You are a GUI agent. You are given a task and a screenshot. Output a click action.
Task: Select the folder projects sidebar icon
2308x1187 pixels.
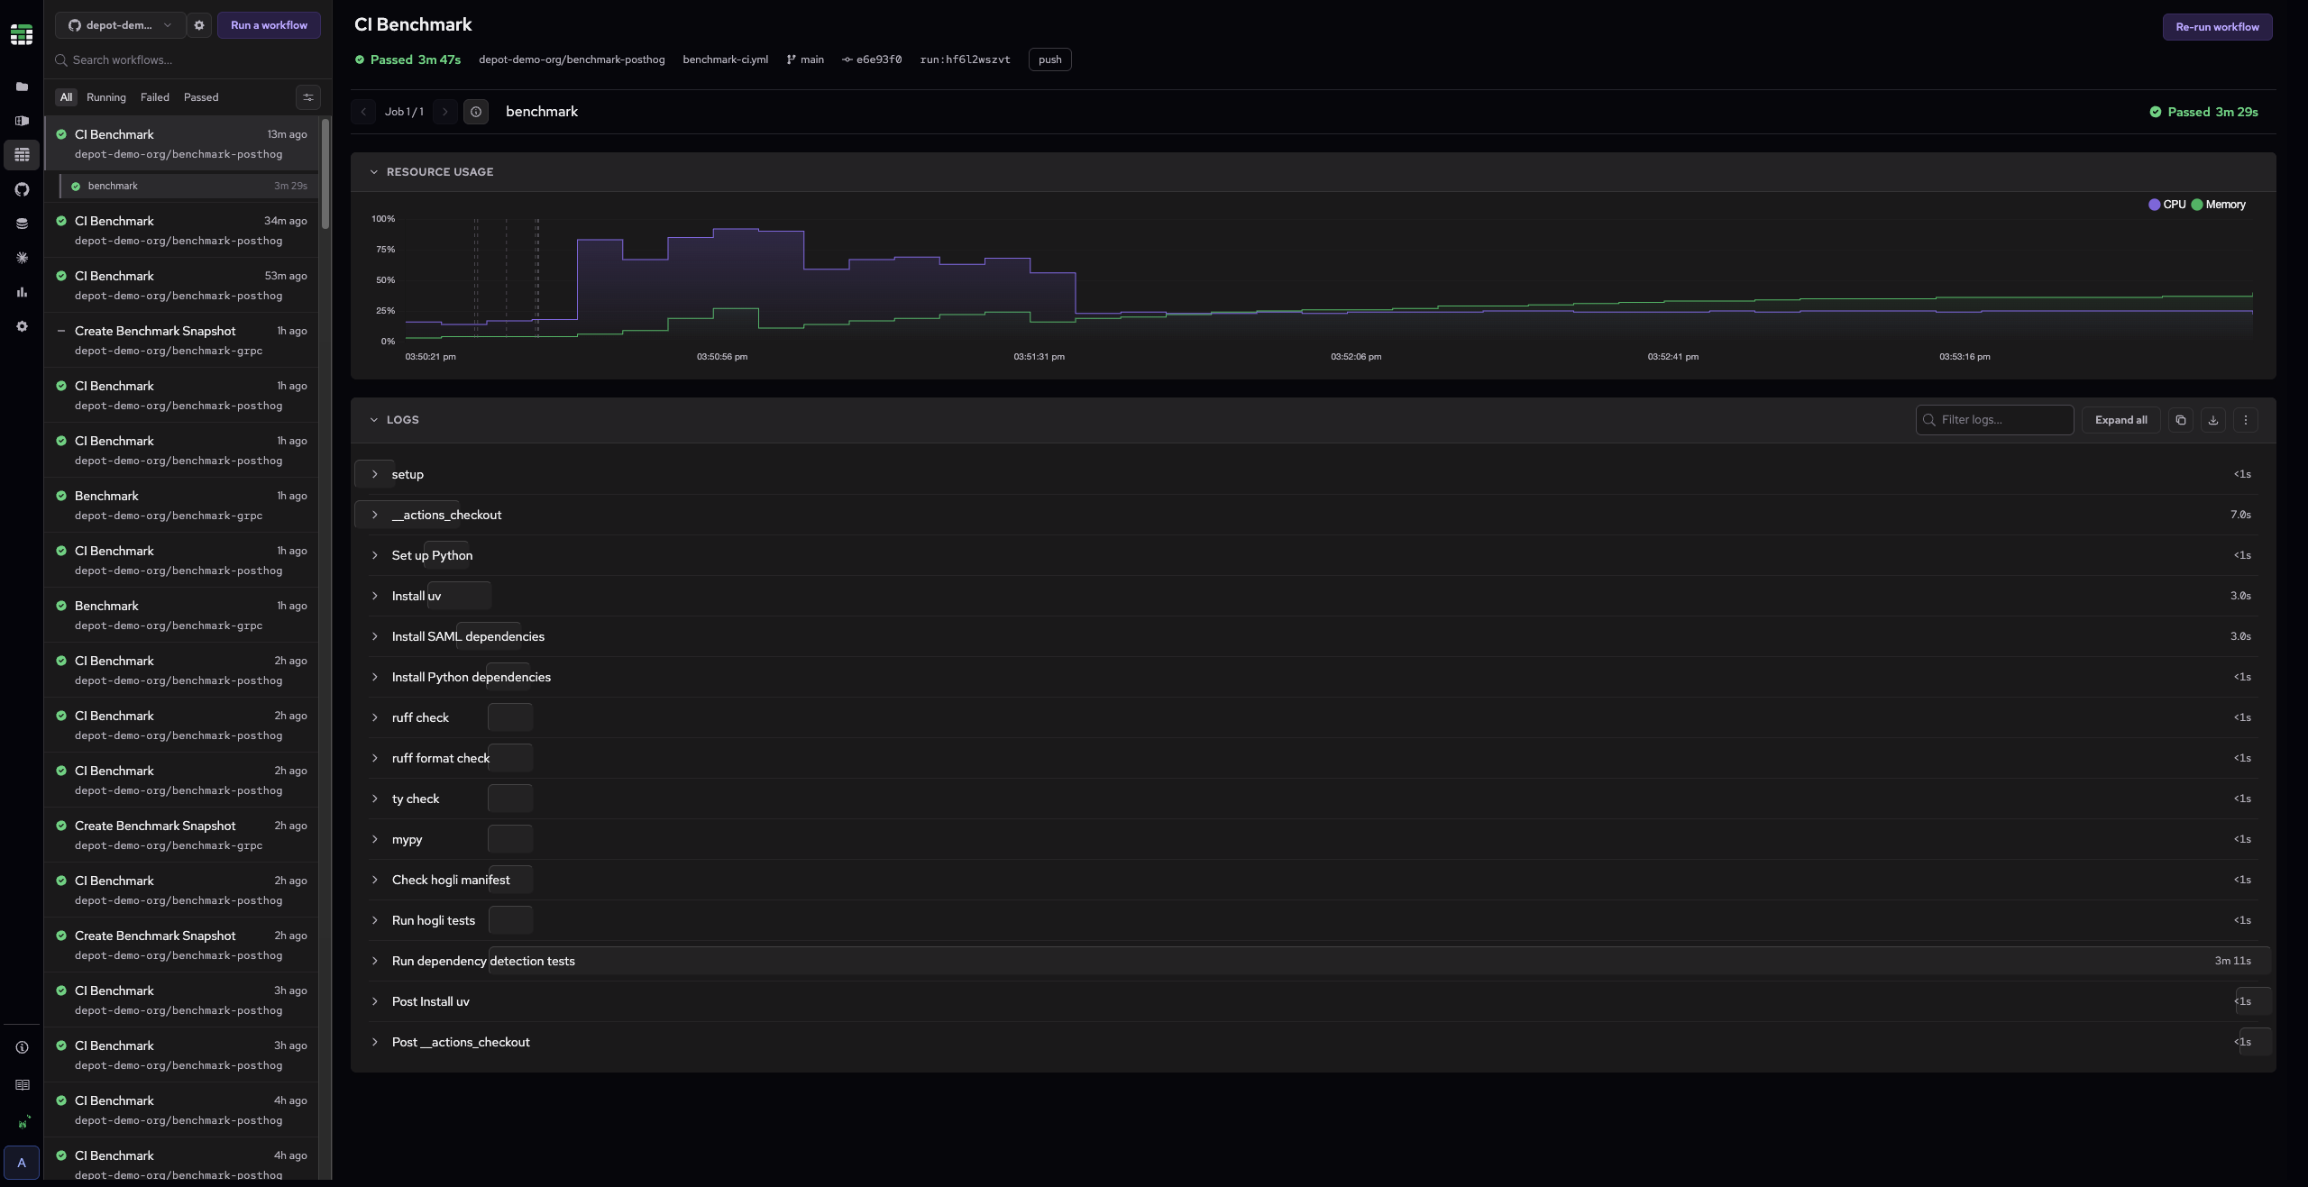(22, 87)
